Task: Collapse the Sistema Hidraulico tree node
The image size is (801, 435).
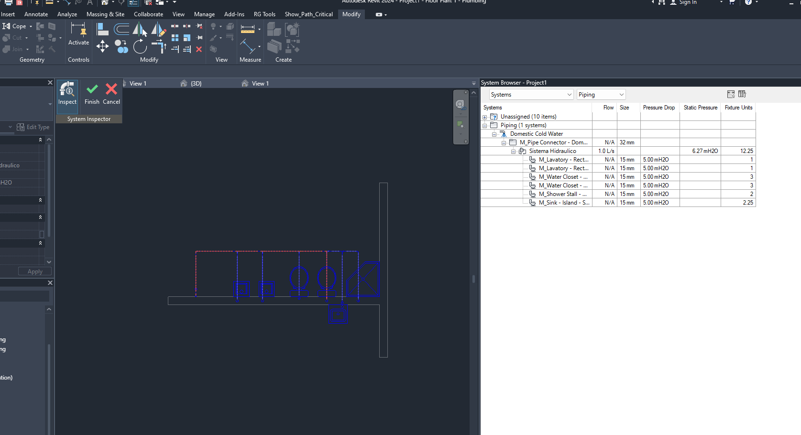Action: (513, 151)
